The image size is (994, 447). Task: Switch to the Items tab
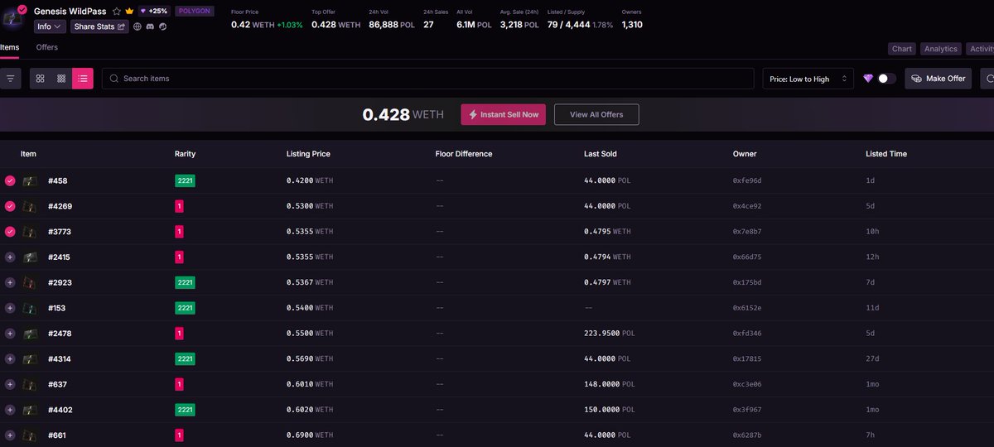9,47
